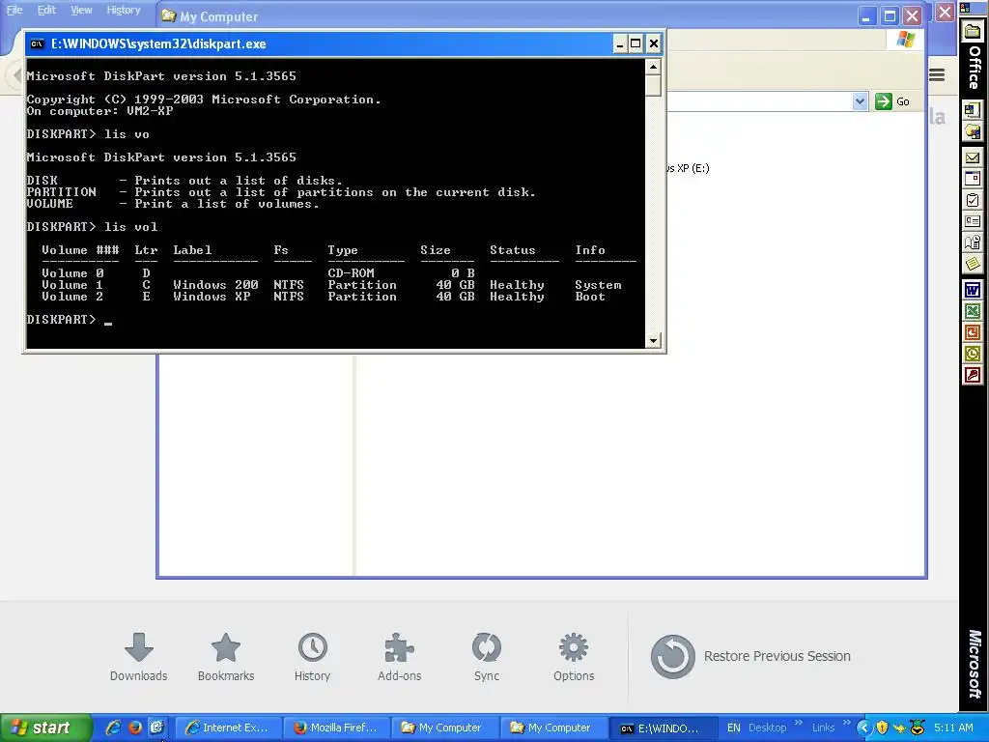Switch to Mozilla Firefox taskbar button
Screen dimensions: 989x742
coord(336,728)
